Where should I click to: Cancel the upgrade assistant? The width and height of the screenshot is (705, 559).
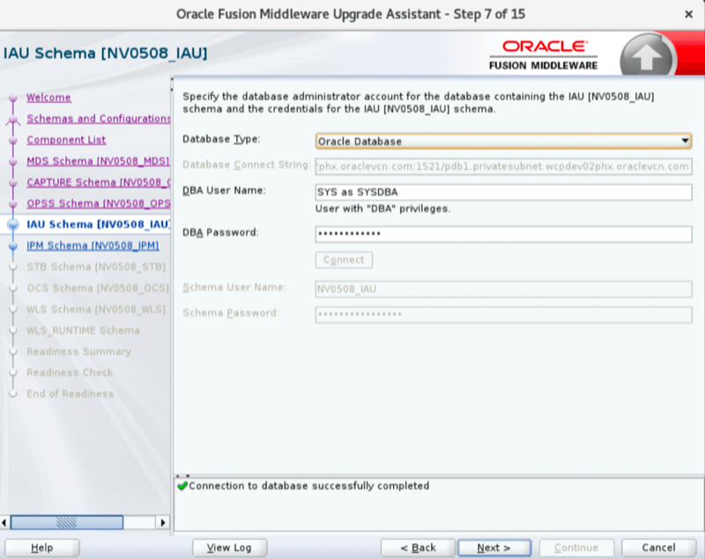(658, 548)
